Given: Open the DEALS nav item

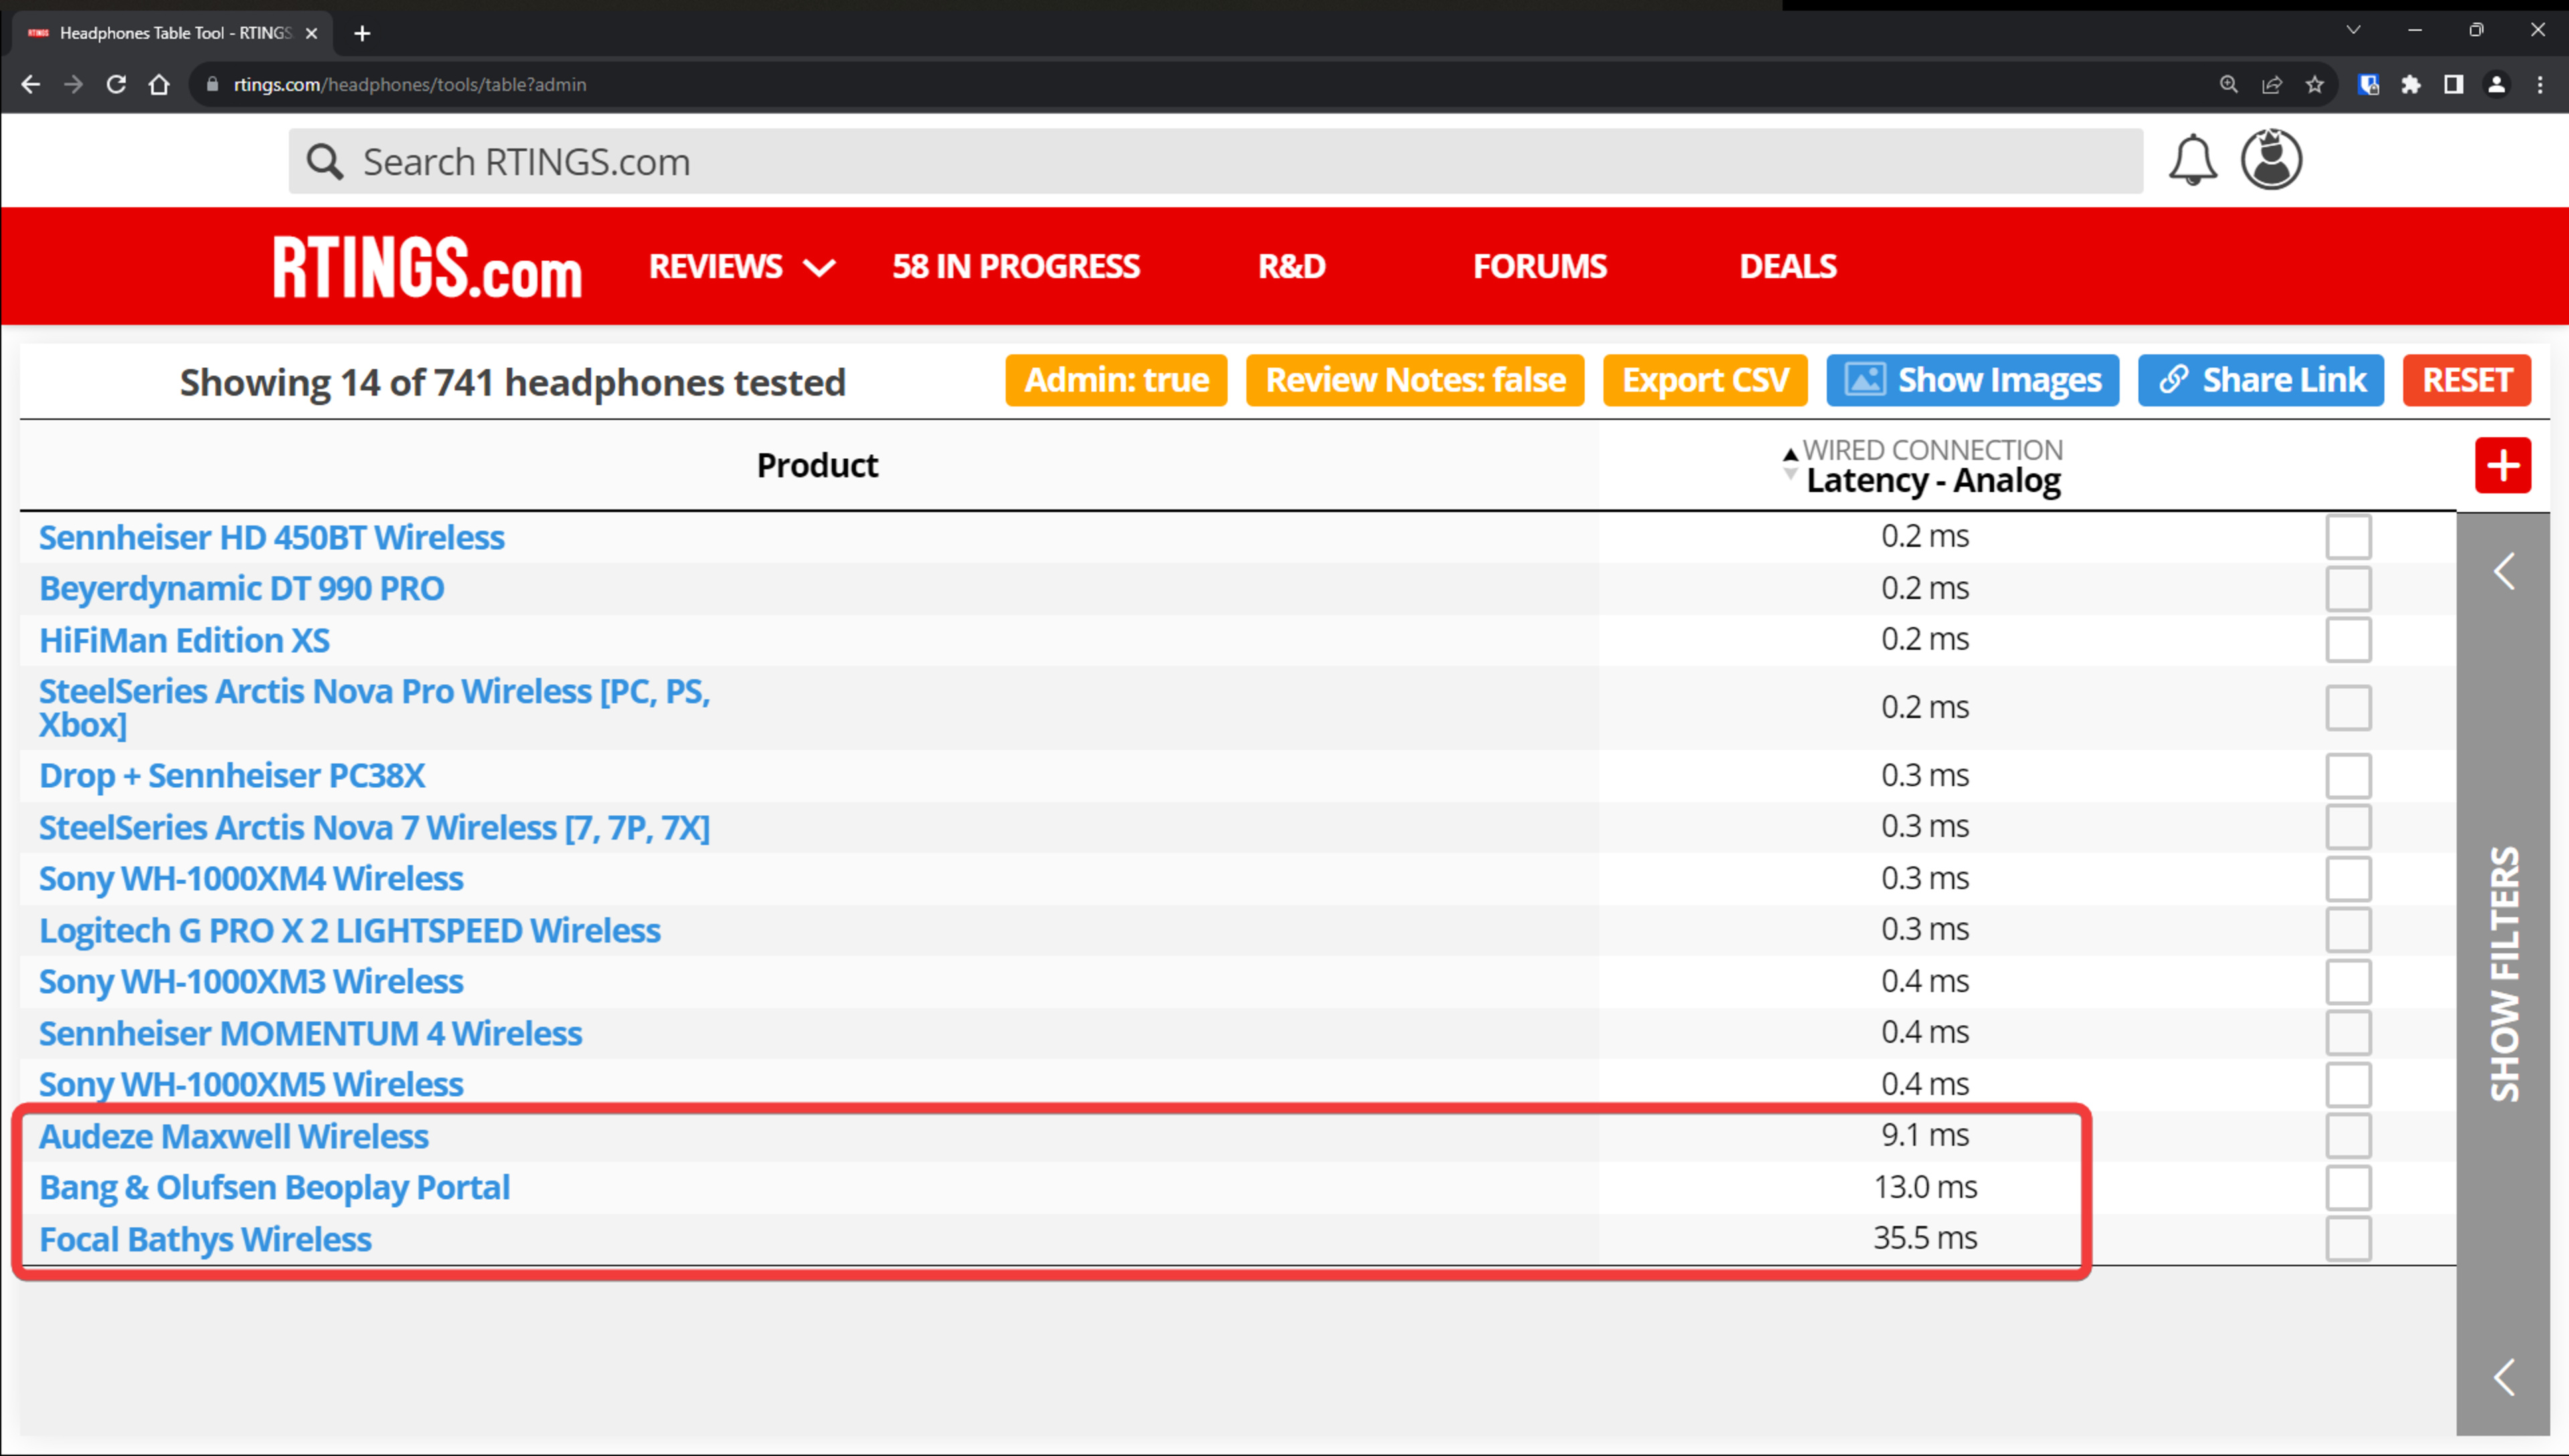Looking at the screenshot, I should point(1787,267).
